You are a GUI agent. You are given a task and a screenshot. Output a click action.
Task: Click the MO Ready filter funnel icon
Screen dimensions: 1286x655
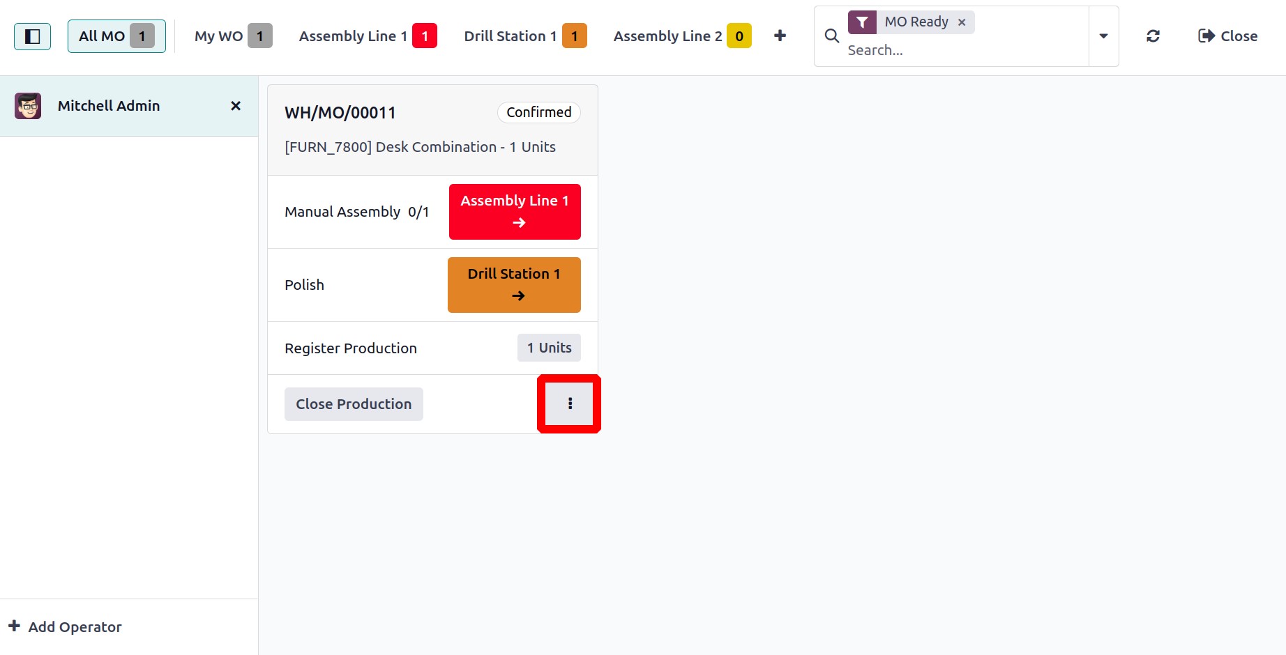point(862,22)
